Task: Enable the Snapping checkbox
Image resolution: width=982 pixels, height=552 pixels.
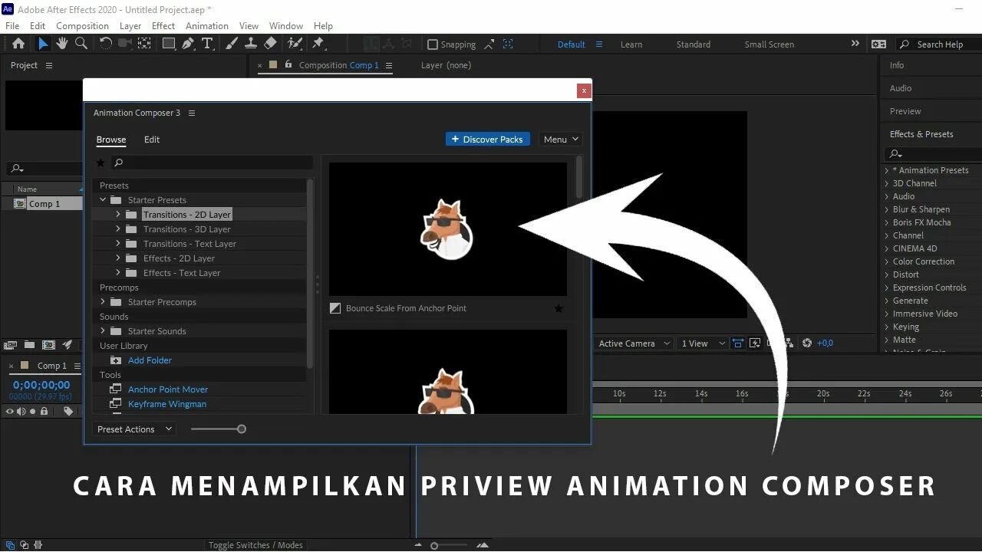Action: [x=433, y=44]
